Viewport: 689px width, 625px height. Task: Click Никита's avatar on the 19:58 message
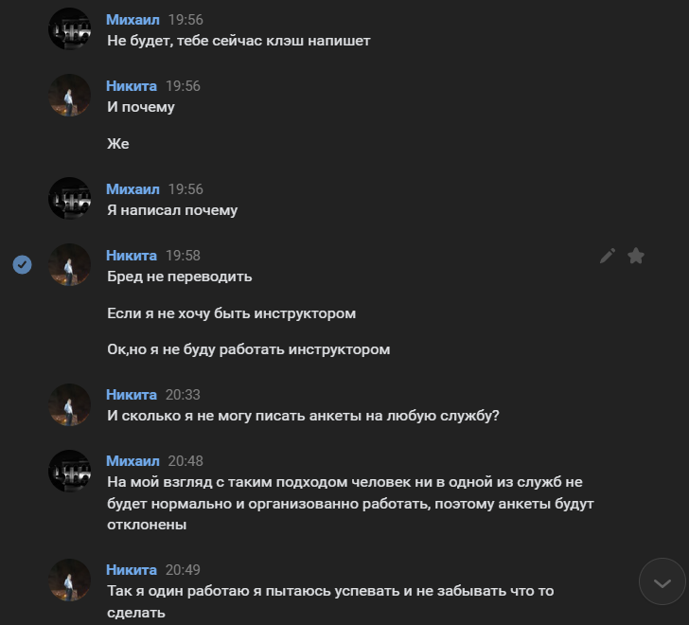coord(69,264)
